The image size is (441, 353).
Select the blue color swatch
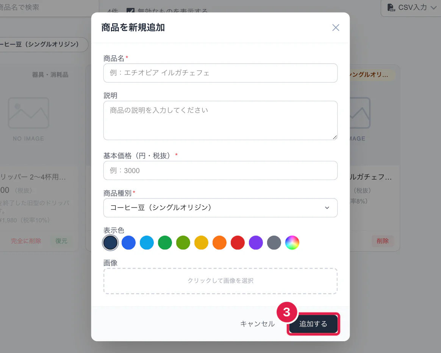click(128, 242)
